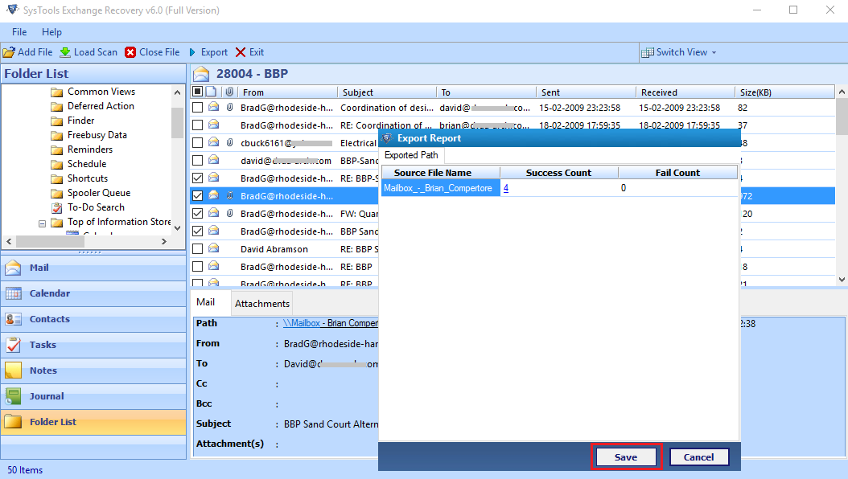Screen dimensions: 848x479
Task: Select the Reminders folder icon
Action: pyautogui.click(x=57, y=149)
